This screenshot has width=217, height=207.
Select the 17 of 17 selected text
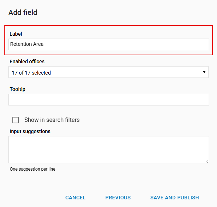[x=31, y=73]
